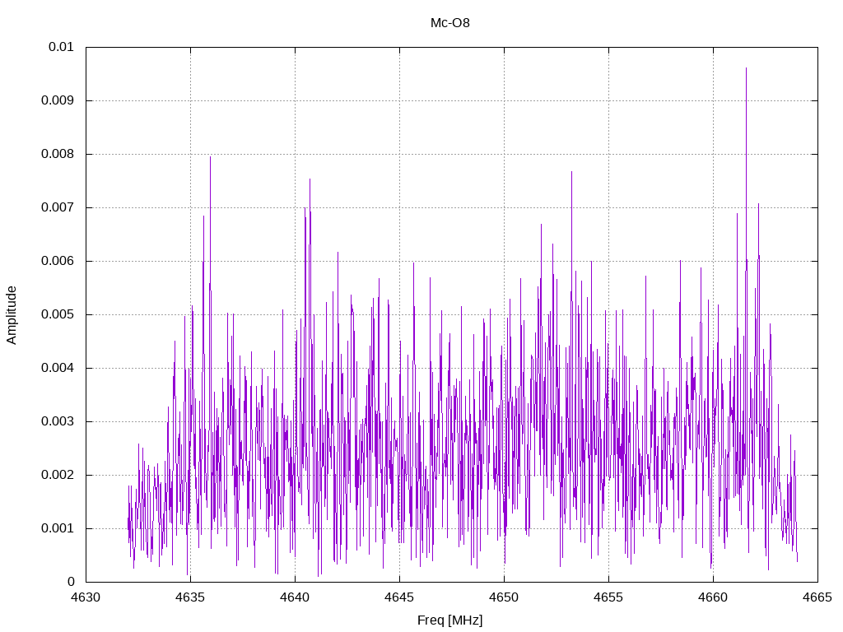
Task: Click x-axis tick label 4665
Action: pyautogui.click(x=817, y=597)
